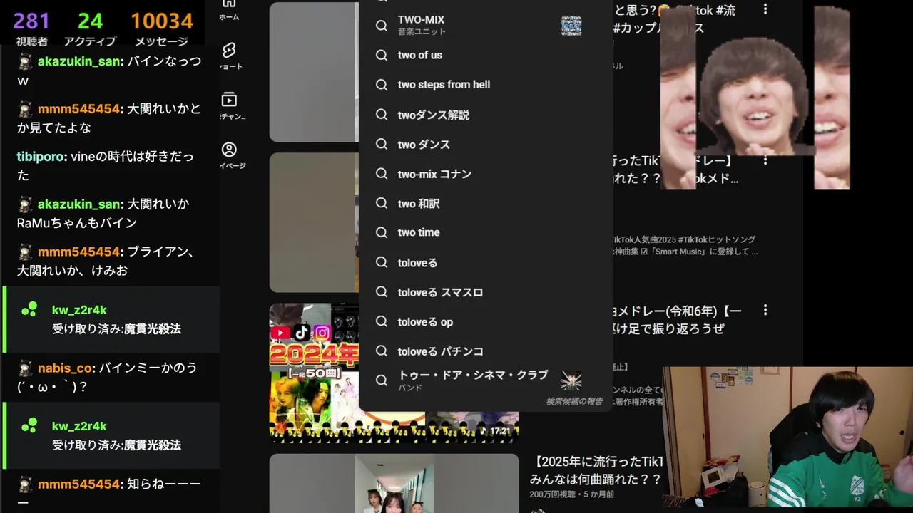The image size is (913, 513).
Task: Click username tibiporo in chat
Action: click(41, 157)
